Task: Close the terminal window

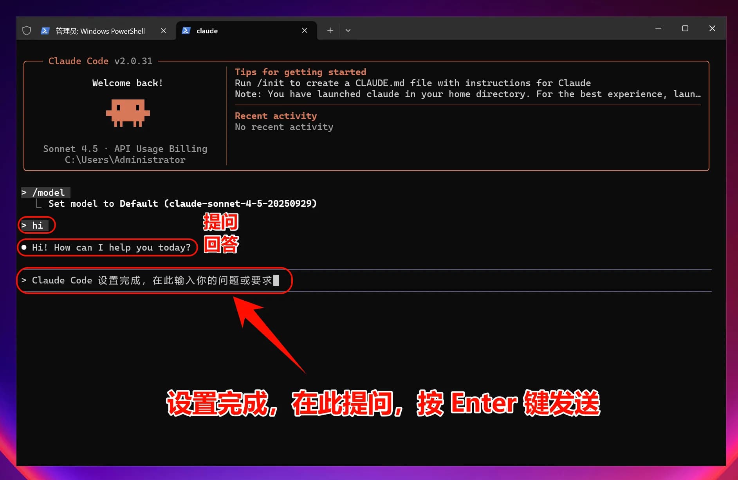Action: pyautogui.click(x=712, y=29)
